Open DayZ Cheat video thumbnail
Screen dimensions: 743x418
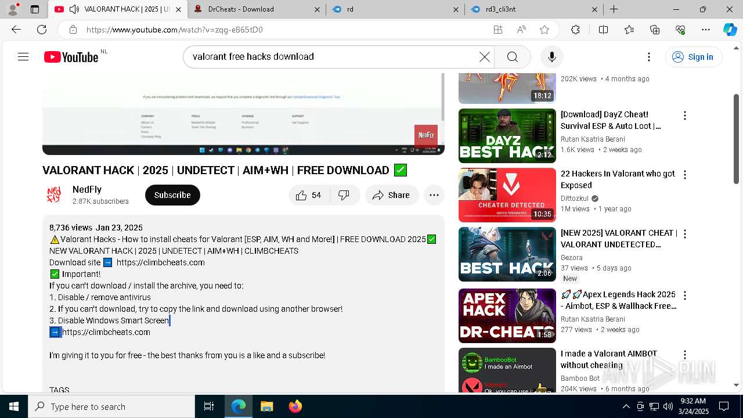click(x=507, y=136)
